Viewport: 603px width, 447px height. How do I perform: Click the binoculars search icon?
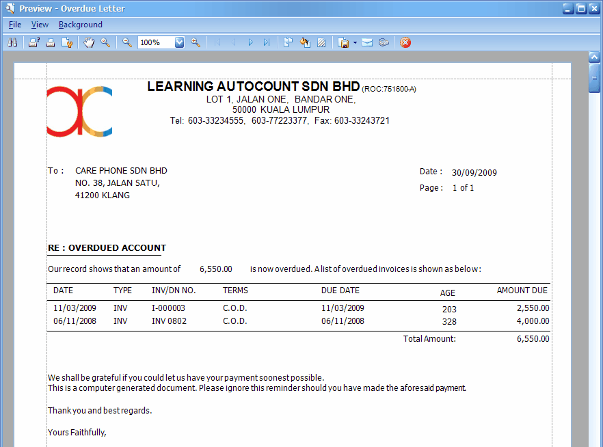click(x=12, y=42)
